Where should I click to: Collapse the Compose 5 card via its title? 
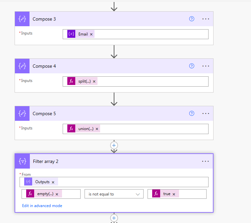coord(44,113)
